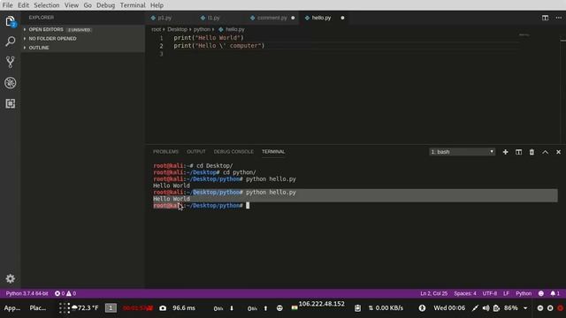Screen dimensions: 566x318
Task: Click 'hello.py' in the breadcrumb
Action: pos(235,29)
